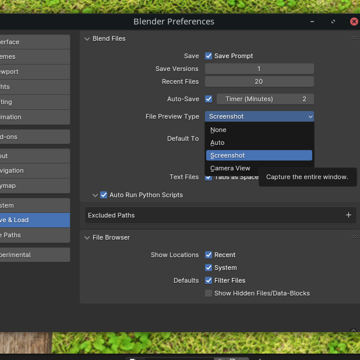This screenshot has height=360, width=360.
Task: Choose Auto in preview type list
Action: tap(259, 142)
